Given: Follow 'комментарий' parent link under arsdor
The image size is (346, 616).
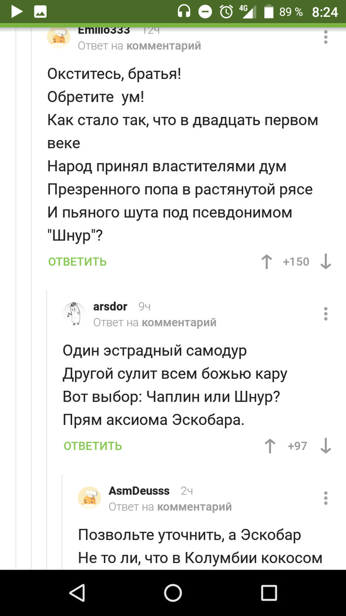Looking at the screenshot, I should click(179, 322).
